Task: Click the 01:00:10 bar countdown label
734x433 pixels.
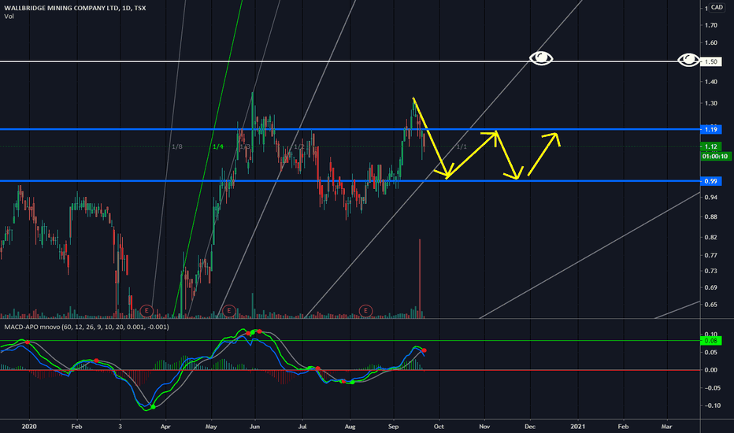Action: click(715, 157)
